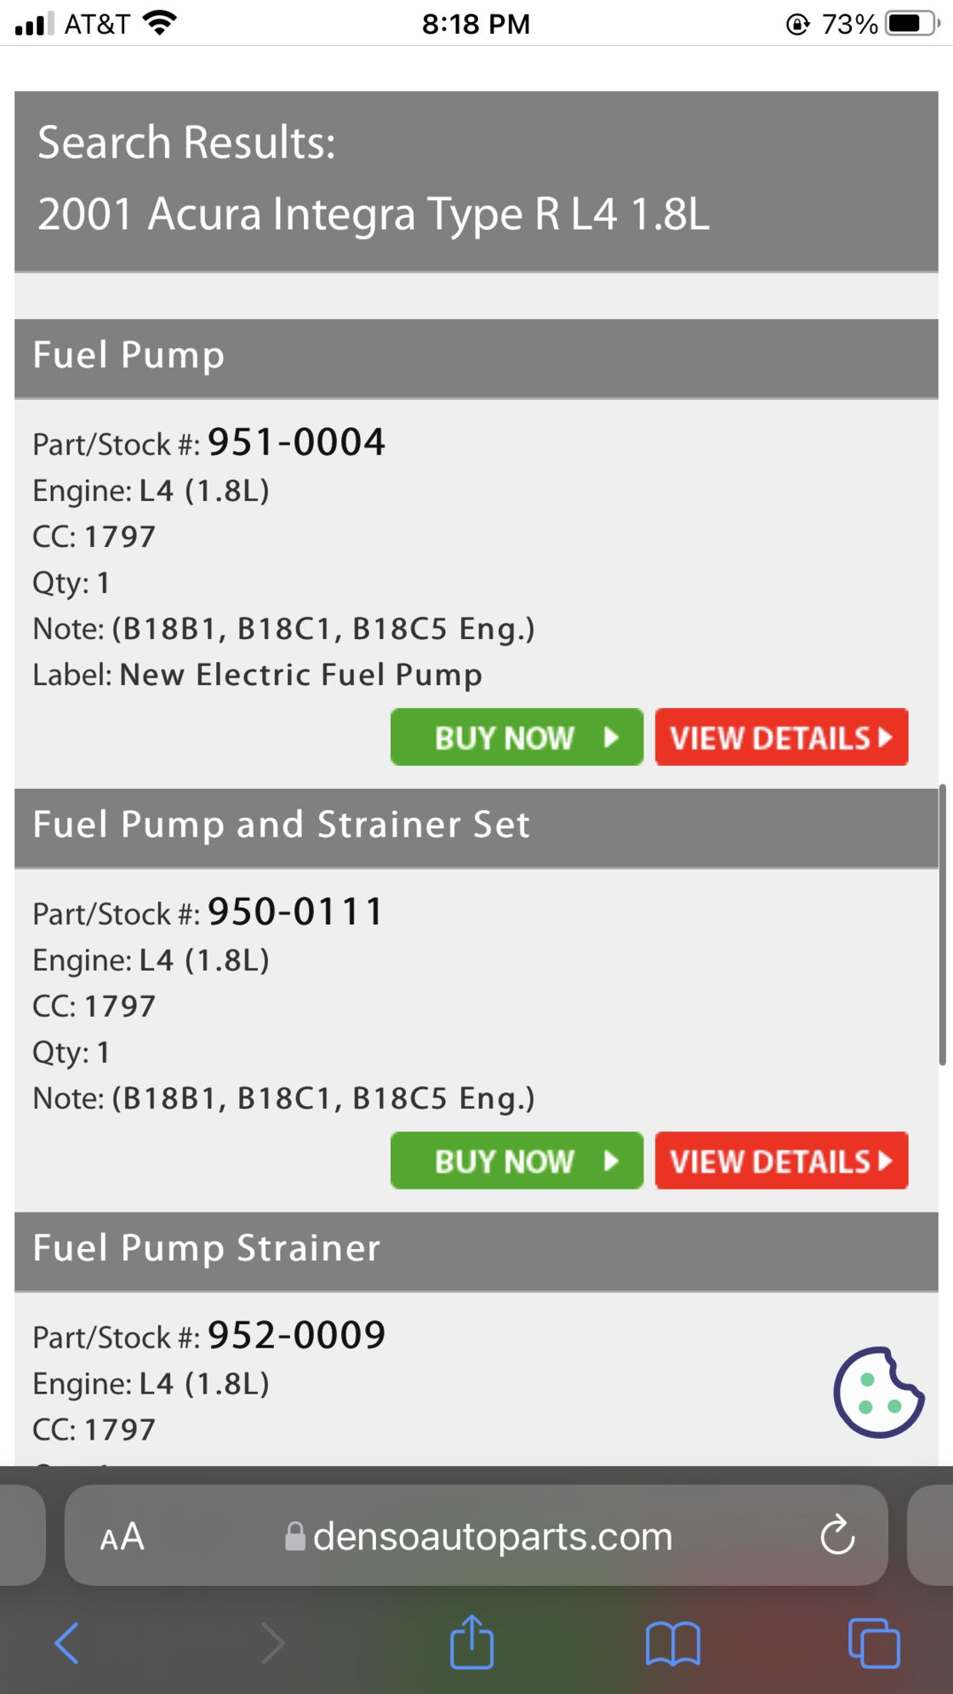This screenshot has width=953, height=1694.
Task: Buy now the 951-0004 fuel pump
Action: pos(516,737)
